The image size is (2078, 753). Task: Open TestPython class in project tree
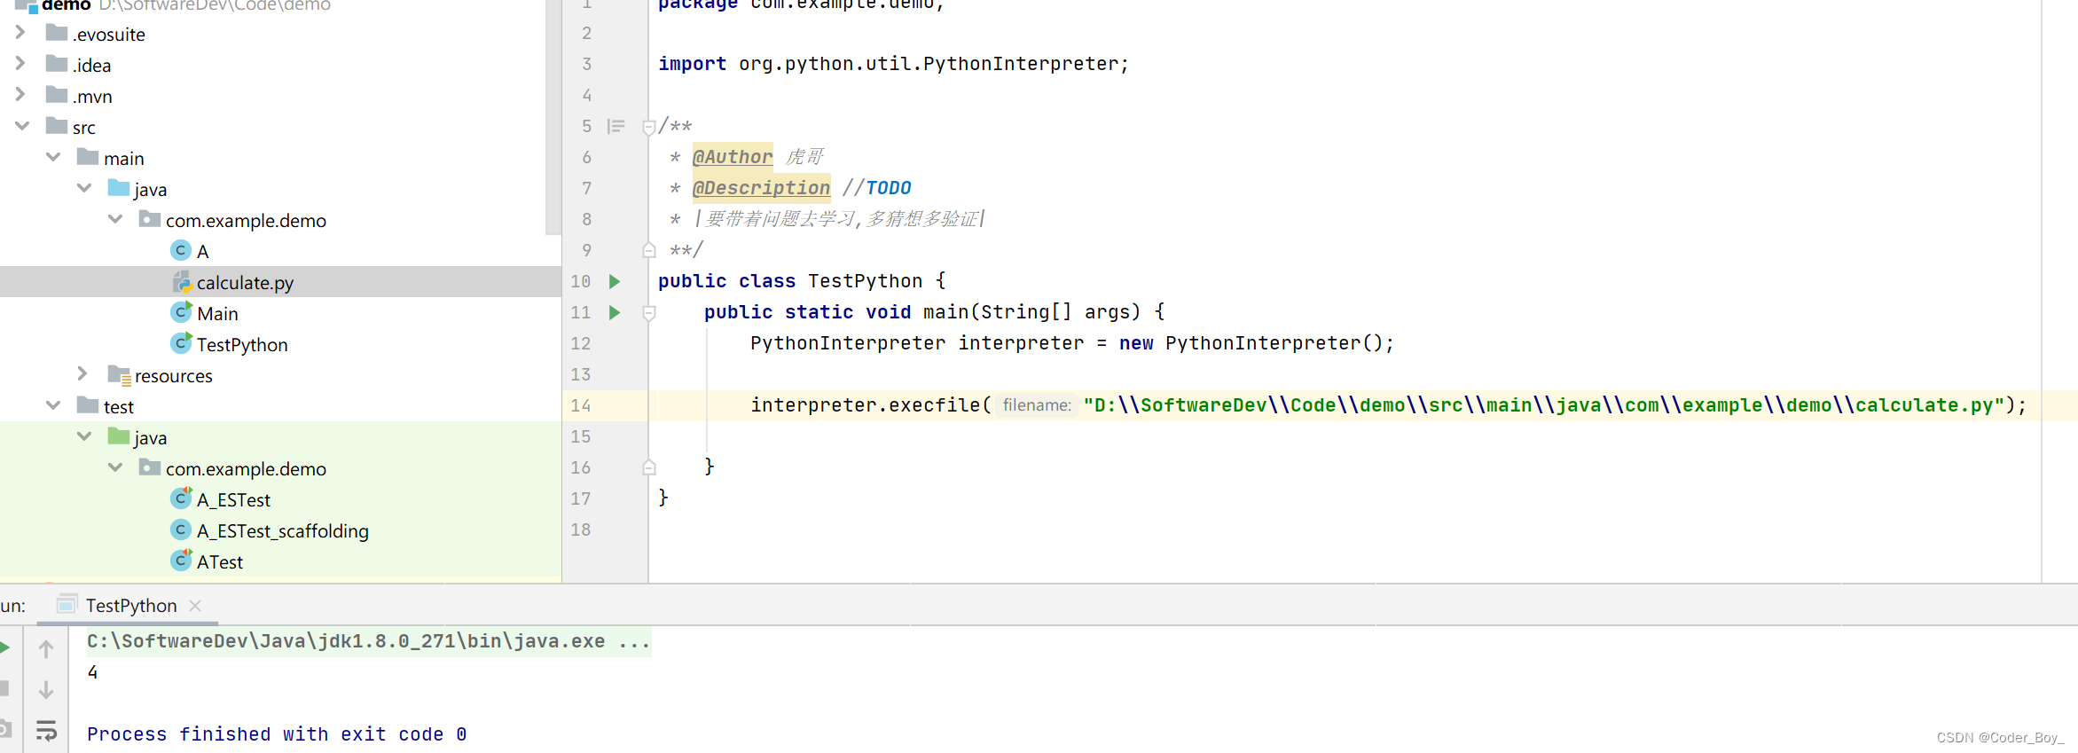pyautogui.click(x=242, y=344)
